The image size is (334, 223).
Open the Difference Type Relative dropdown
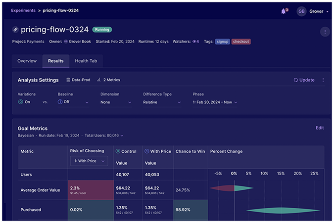click(162, 102)
